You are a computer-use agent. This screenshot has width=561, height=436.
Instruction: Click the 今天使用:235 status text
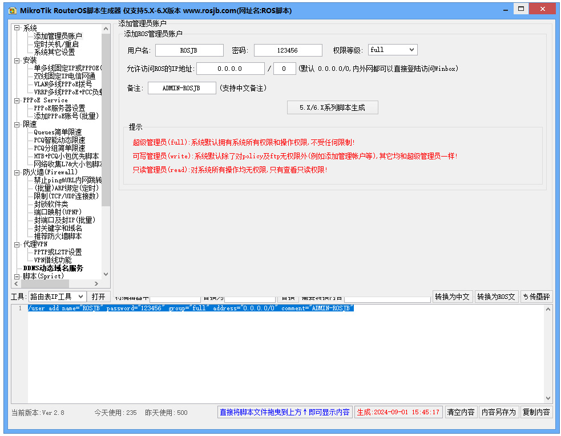115,413
